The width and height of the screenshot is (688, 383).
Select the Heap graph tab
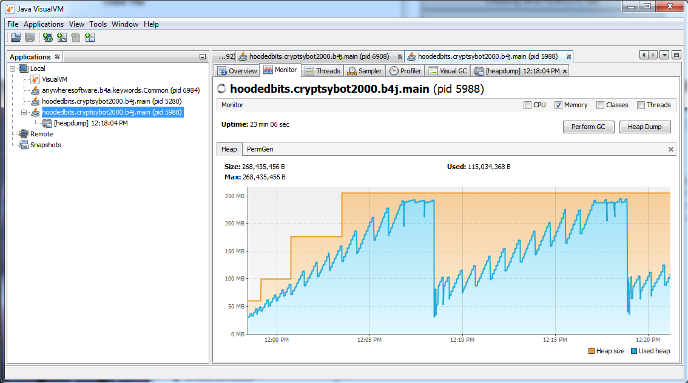(x=229, y=150)
